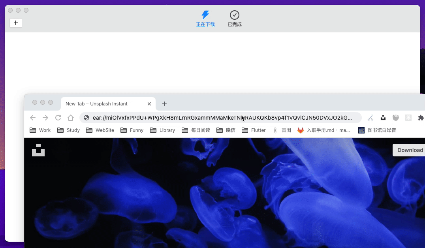Close the Unsplash Instant browser tab
Image resolution: width=425 pixels, height=248 pixels.
click(x=149, y=104)
